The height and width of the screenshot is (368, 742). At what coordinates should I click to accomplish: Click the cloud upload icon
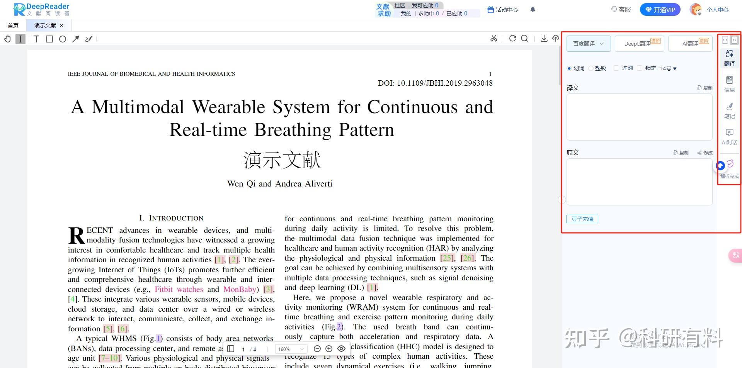coord(556,38)
